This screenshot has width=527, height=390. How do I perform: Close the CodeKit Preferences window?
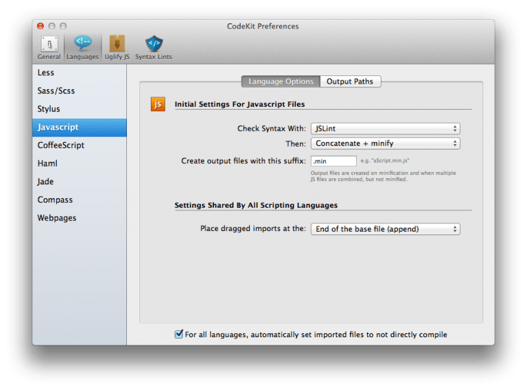pos(40,26)
